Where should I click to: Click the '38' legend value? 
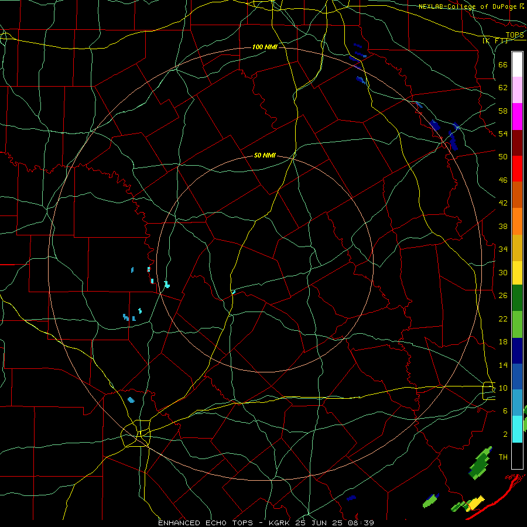pos(503,227)
